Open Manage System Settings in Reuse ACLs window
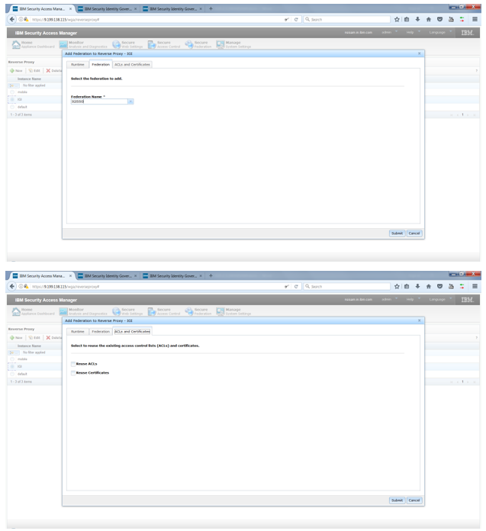Image resolution: width=486 pixels, height=531 pixels. [233, 311]
